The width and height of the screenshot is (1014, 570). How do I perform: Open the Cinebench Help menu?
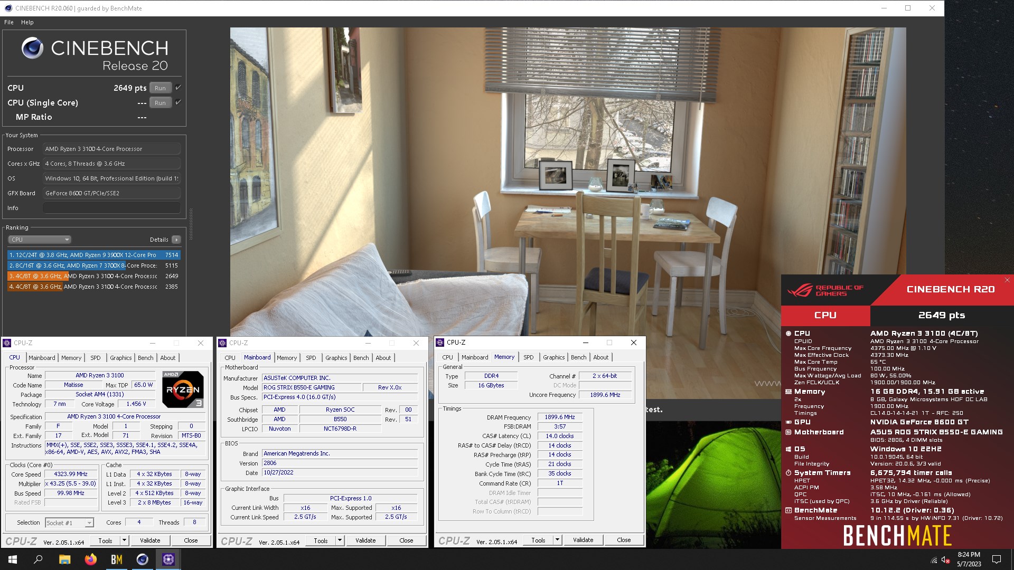point(27,22)
